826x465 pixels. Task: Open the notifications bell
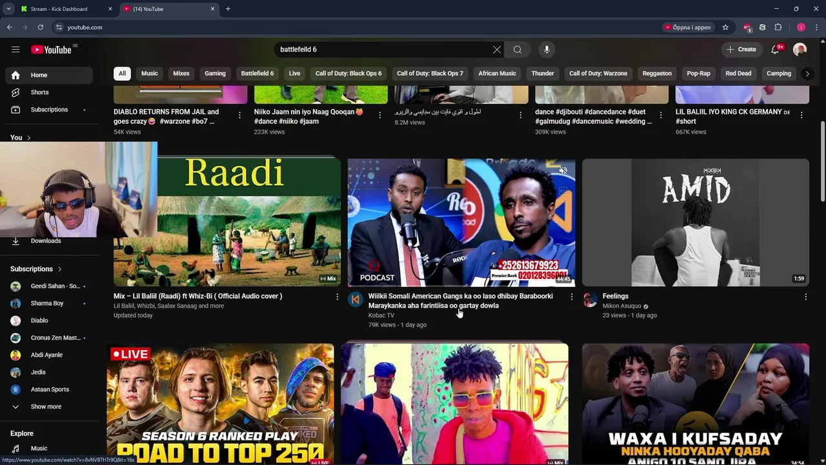[x=776, y=50]
